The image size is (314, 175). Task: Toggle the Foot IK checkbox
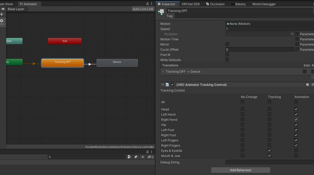tap(227, 54)
